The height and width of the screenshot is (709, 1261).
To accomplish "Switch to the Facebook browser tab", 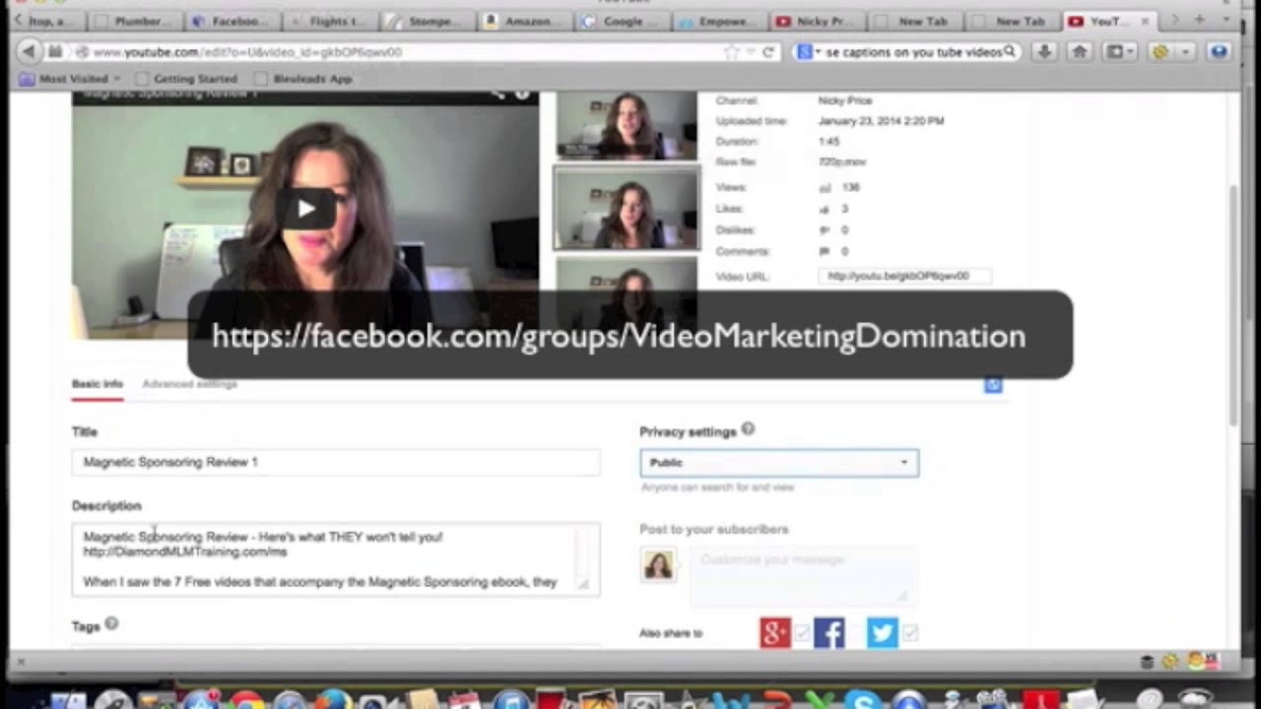I will pos(232,21).
